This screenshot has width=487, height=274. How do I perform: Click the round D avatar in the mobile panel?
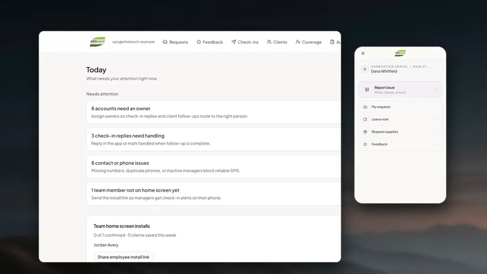coord(364,69)
